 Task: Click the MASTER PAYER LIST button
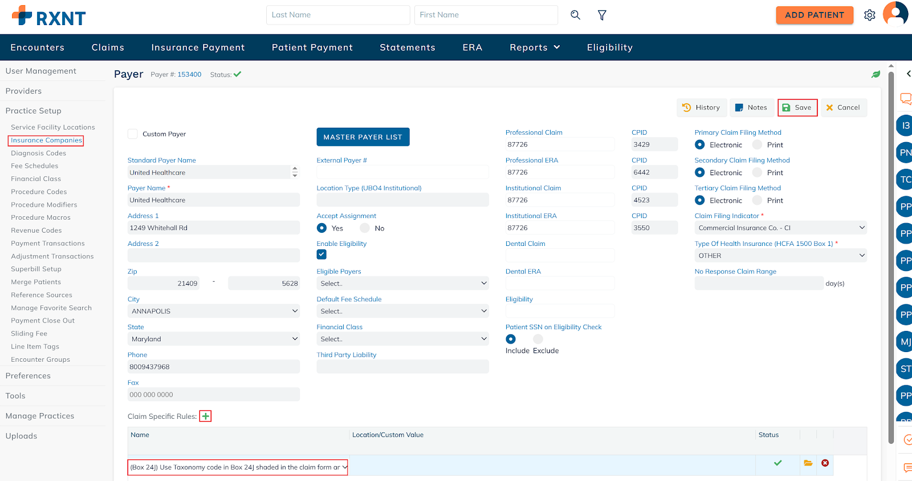[363, 137]
